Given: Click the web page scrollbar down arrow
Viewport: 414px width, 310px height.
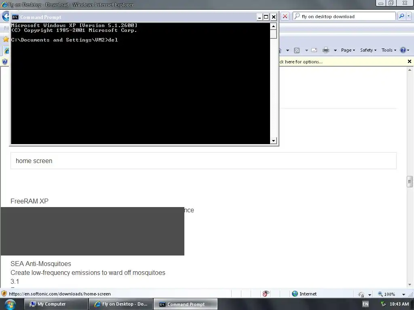Looking at the screenshot, I should (x=410, y=285).
